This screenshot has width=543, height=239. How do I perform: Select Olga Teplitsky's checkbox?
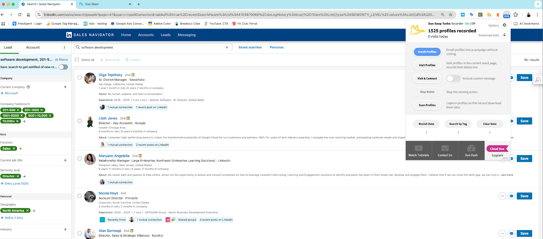pyautogui.click(x=79, y=78)
